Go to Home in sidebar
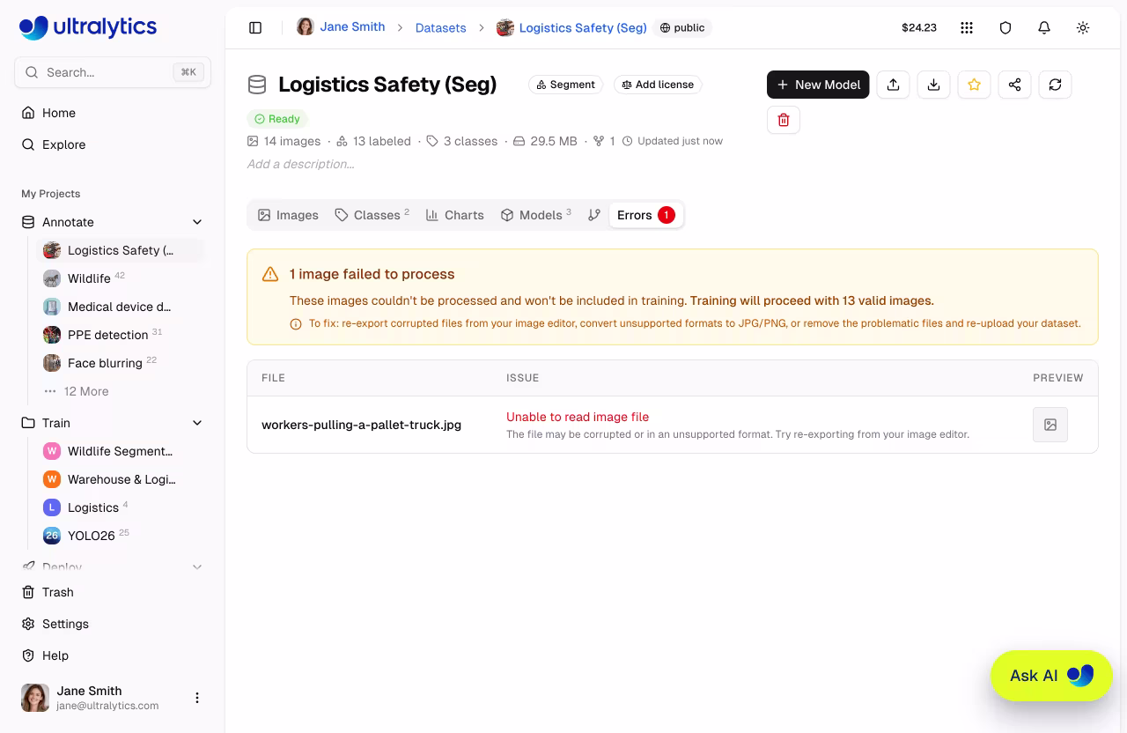This screenshot has width=1127, height=733. click(x=113, y=113)
